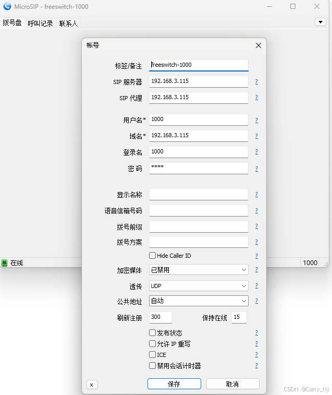Click the SIP 代理 input field
The height and width of the screenshot is (395, 332).
pos(199,98)
